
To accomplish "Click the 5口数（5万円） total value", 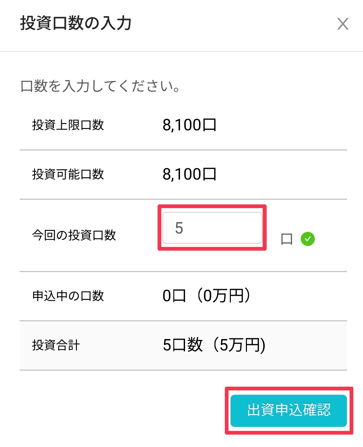I will click(214, 345).
